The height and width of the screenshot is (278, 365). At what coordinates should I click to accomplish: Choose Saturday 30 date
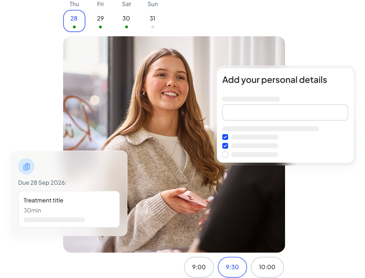[x=126, y=18]
